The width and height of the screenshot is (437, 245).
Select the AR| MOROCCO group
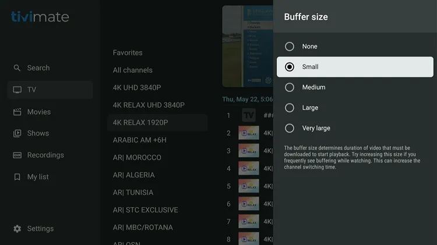(137, 158)
